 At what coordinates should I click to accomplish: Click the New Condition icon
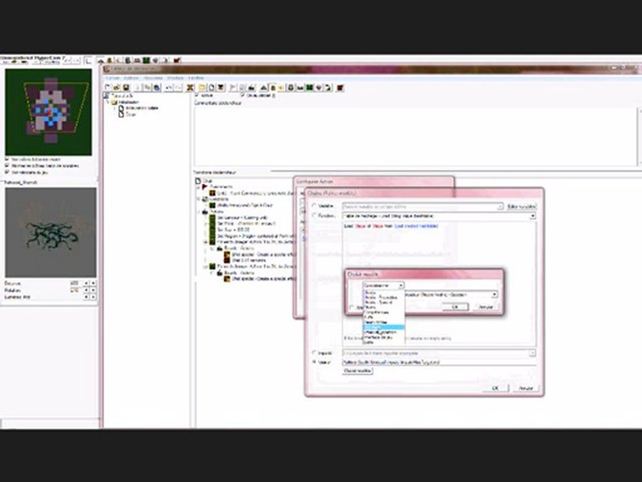click(242, 87)
